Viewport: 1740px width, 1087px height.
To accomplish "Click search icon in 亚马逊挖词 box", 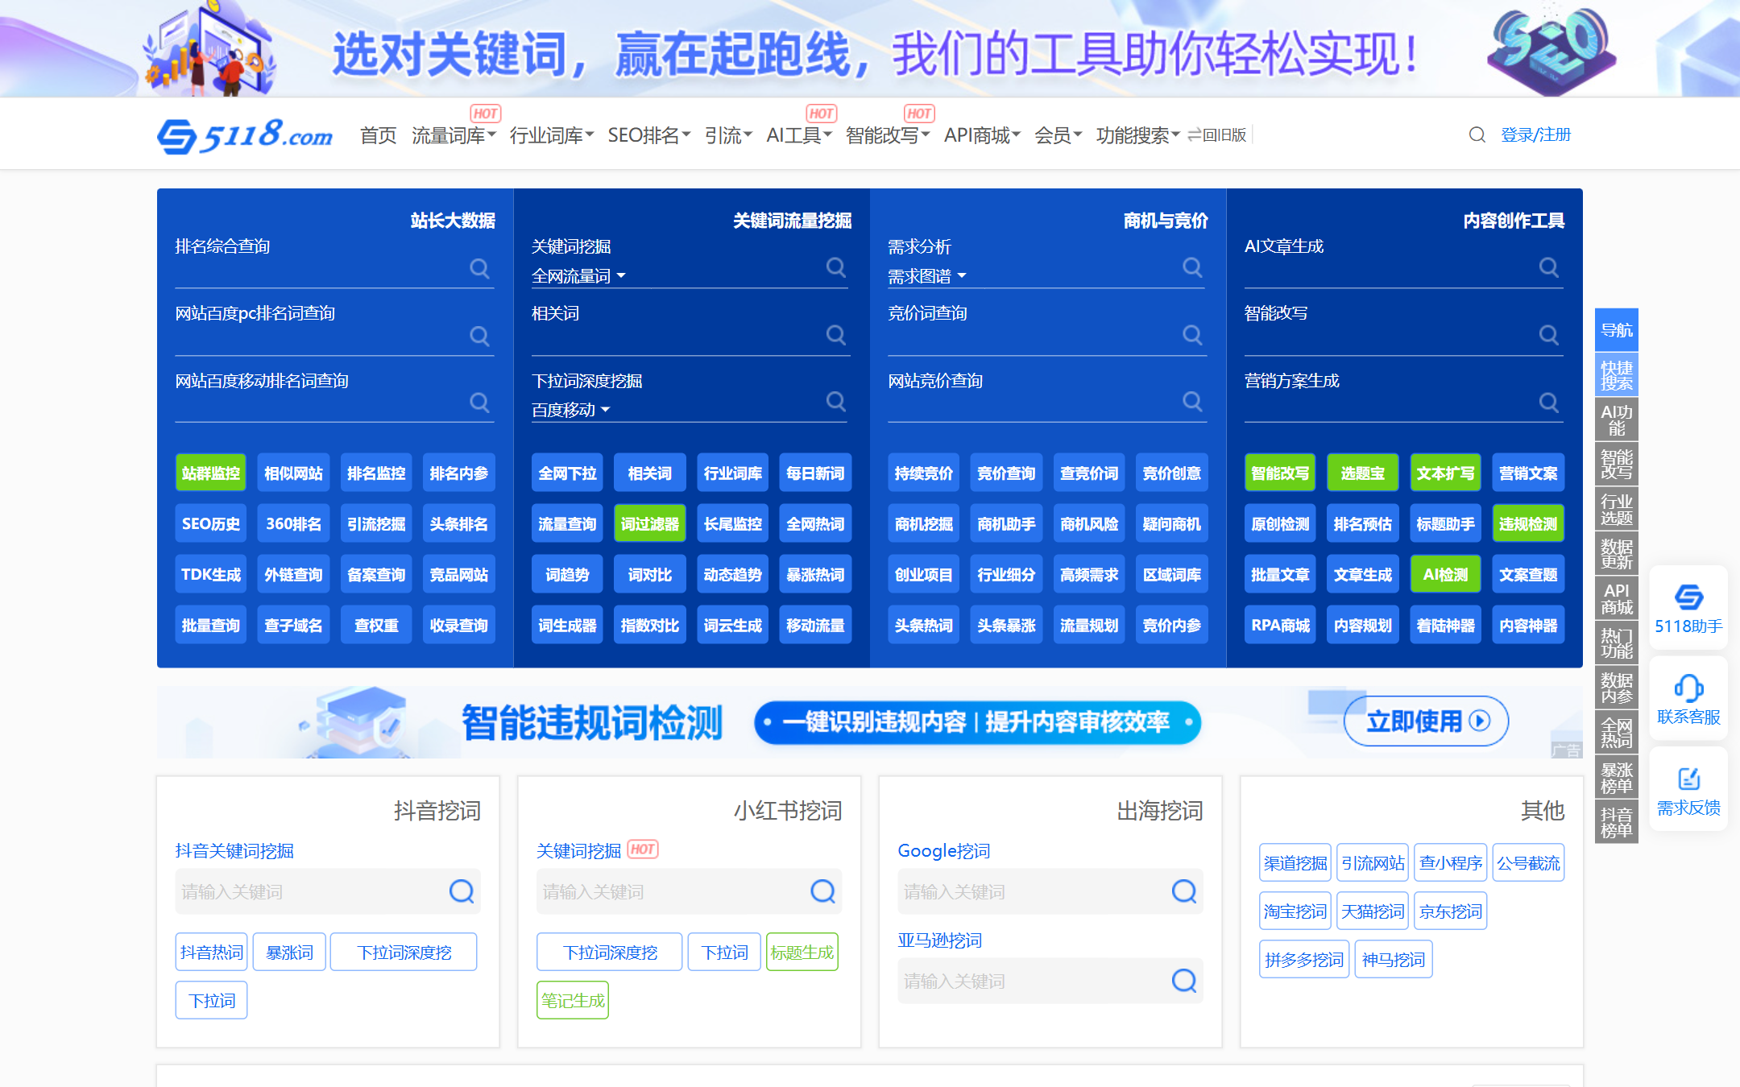I will coord(1183,981).
